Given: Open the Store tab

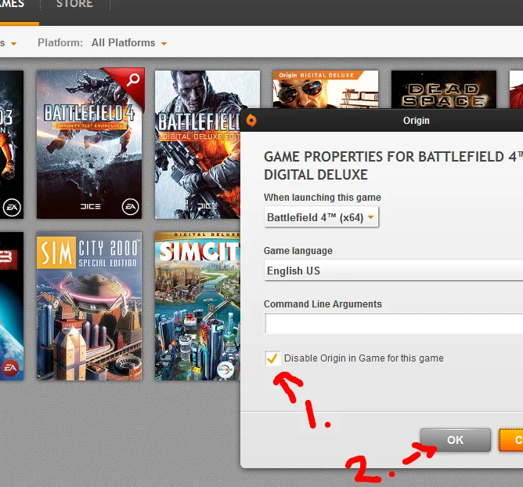Looking at the screenshot, I should tap(74, 4).
